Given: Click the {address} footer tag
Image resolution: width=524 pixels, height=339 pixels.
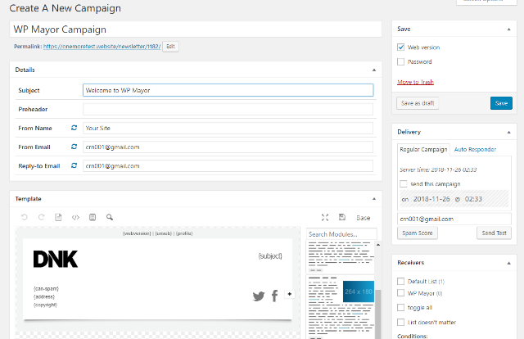Looking at the screenshot, I should (43, 296).
